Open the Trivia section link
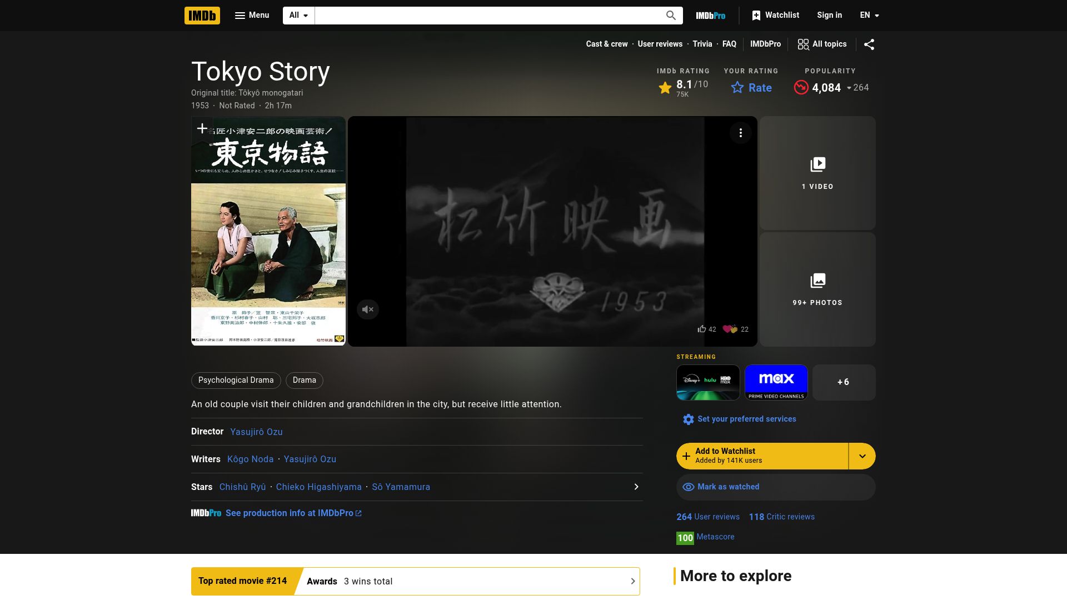1067x600 pixels. coord(702,44)
